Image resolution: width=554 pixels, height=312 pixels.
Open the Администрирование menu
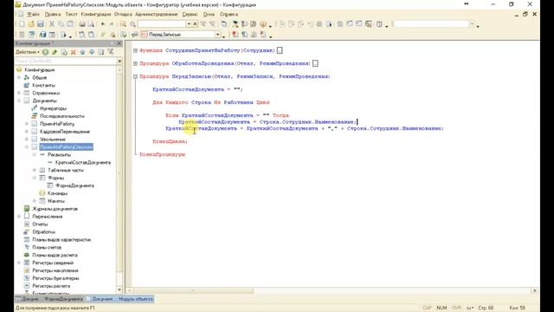click(157, 14)
